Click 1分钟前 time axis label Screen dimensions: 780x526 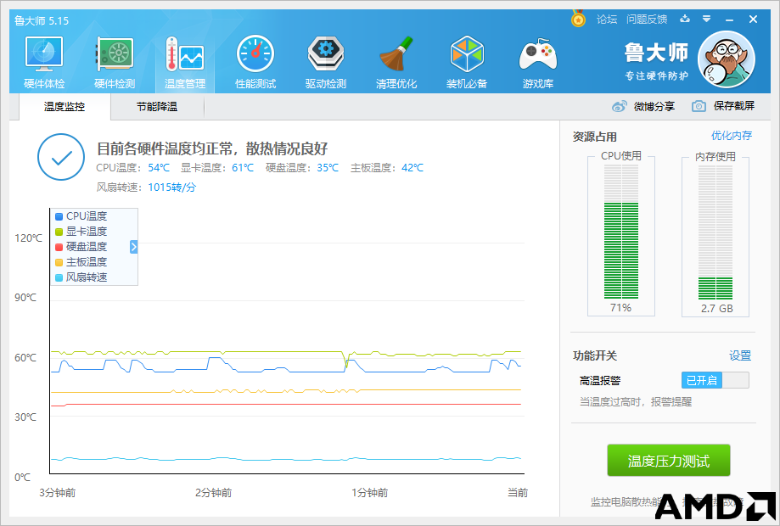pyautogui.click(x=369, y=493)
